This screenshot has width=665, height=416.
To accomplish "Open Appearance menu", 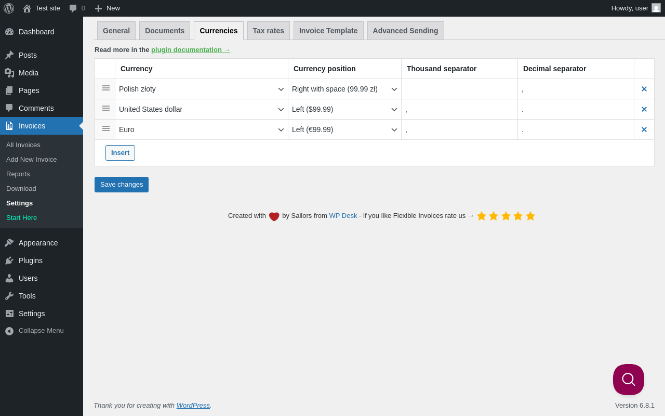I will pos(42,243).
